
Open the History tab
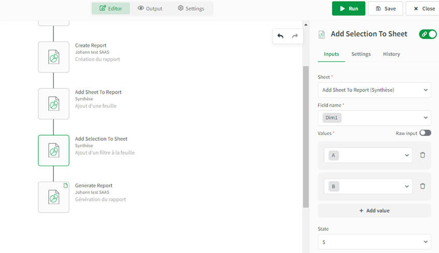[x=391, y=54]
